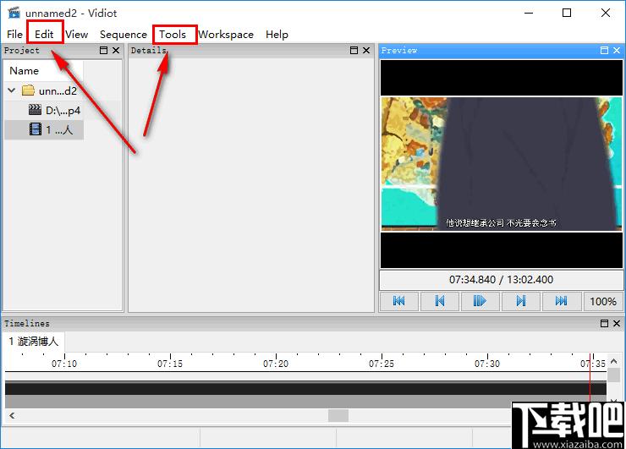
Task: Click the preview video frame
Action: (502, 164)
